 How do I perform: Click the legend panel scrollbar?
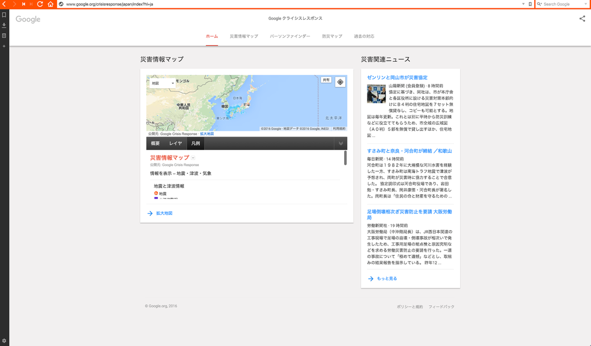pos(345,158)
